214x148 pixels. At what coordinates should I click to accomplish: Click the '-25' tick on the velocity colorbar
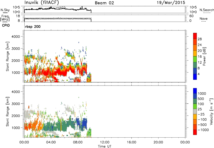201,114
